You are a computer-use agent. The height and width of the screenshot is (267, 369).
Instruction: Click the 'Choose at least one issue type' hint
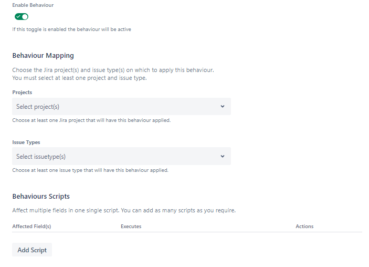pos(90,170)
